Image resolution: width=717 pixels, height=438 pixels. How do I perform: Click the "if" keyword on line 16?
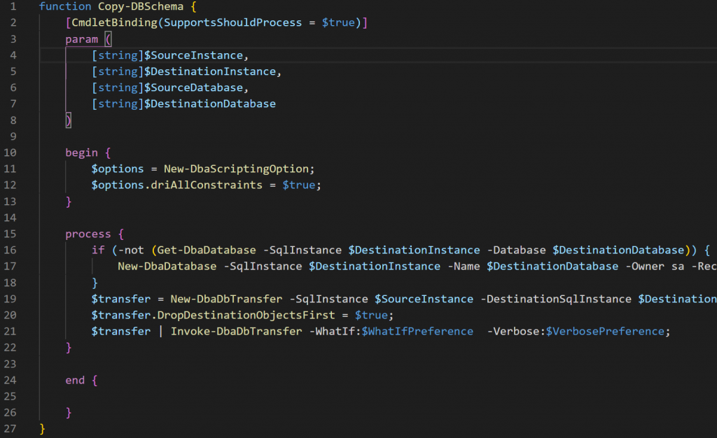pos(98,250)
